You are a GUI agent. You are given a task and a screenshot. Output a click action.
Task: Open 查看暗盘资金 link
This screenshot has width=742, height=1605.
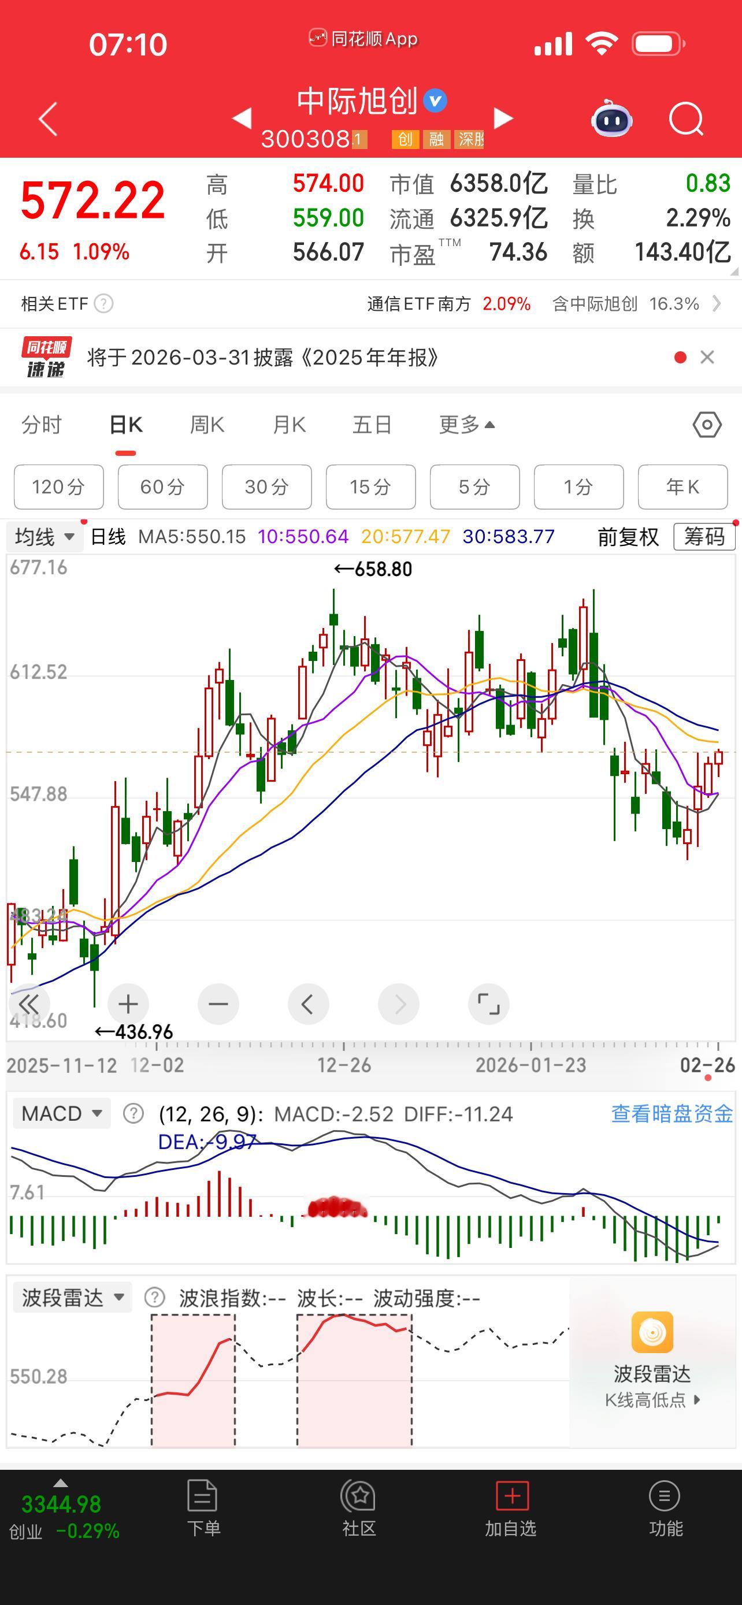pyautogui.click(x=672, y=1113)
